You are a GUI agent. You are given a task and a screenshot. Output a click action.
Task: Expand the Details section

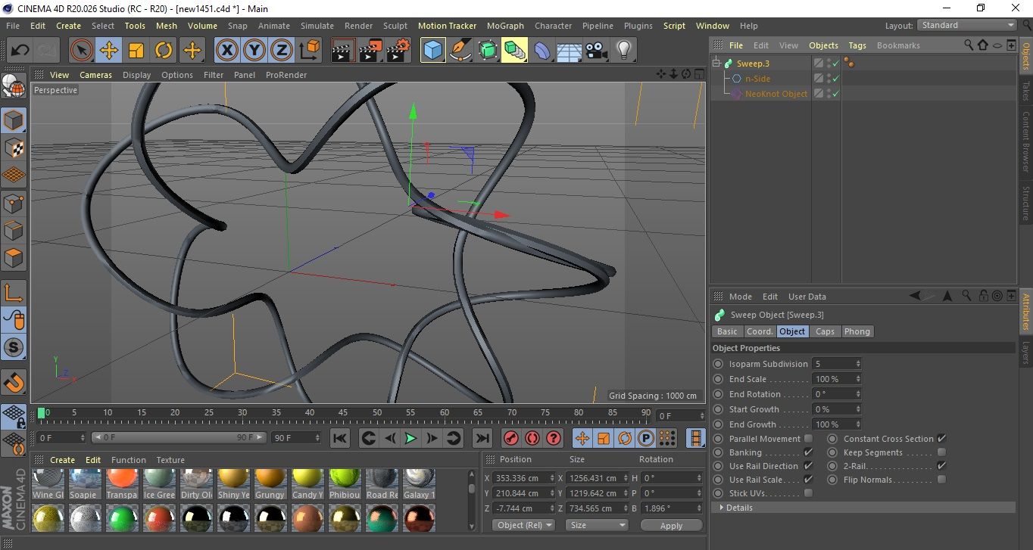pos(739,508)
